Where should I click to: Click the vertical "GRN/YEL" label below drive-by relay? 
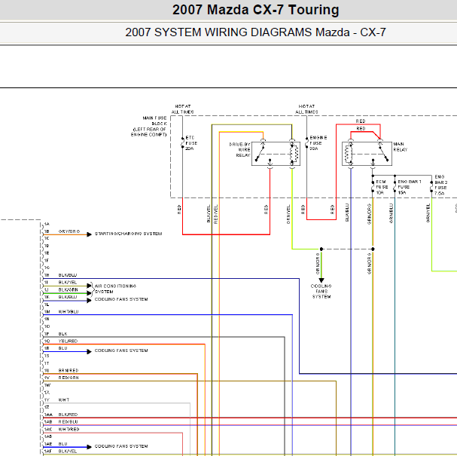pyautogui.click(x=288, y=214)
